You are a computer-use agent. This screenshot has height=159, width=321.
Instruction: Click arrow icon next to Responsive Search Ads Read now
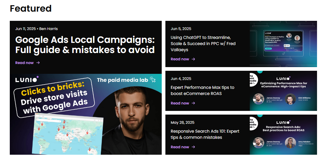[193, 147]
